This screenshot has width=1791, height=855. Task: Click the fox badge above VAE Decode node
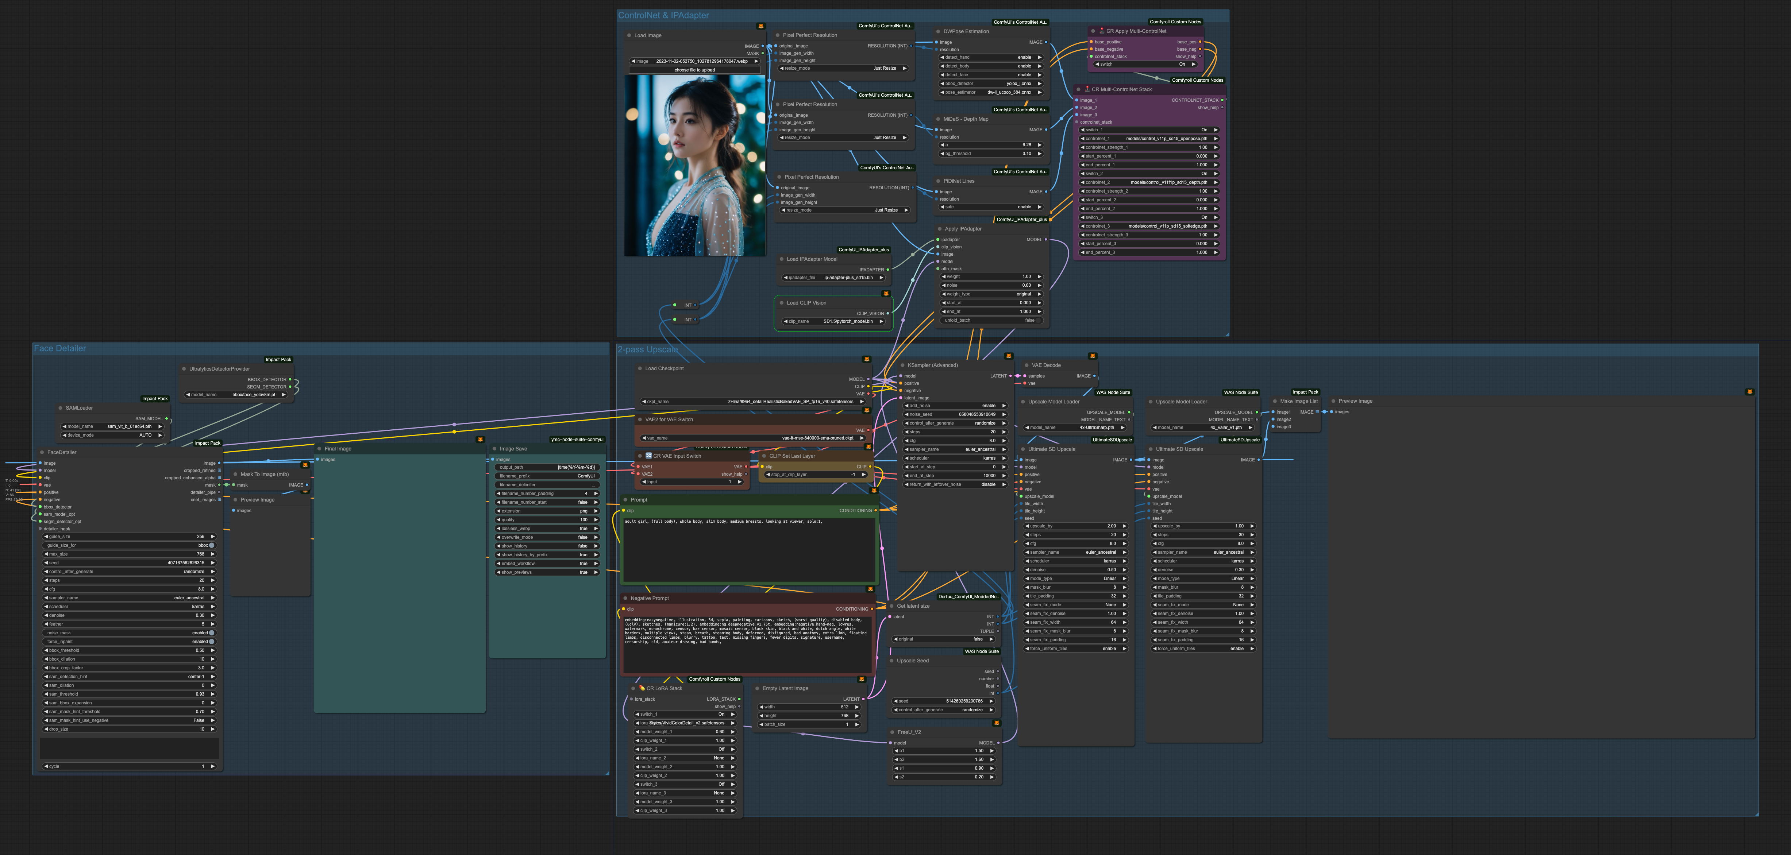pyautogui.click(x=1092, y=356)
